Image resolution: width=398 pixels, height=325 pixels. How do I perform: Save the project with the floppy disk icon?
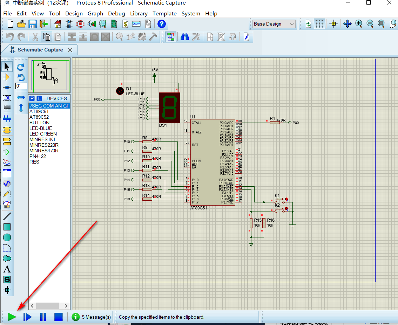pyautogui.click(x=33, y=24)
